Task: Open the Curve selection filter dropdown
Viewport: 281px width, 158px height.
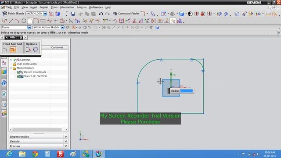Action: point(29,27)
